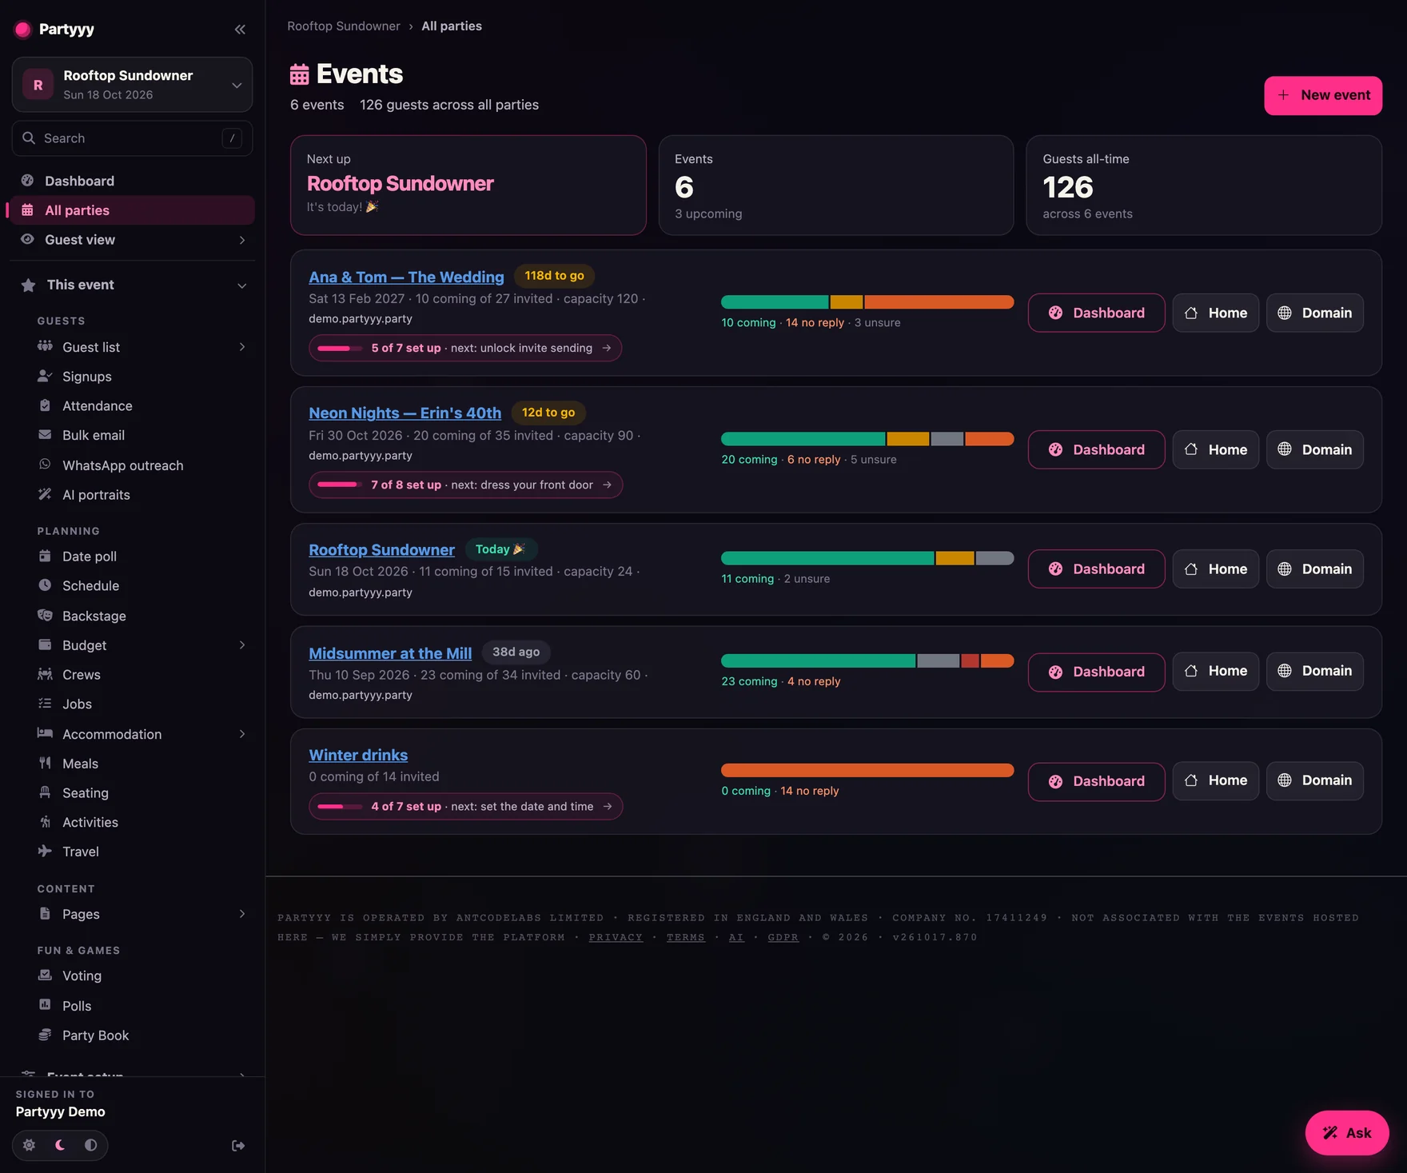The image size is (1407, 1173).
Task: Click Voting ballot icon
Action: [x=45, y=975]
